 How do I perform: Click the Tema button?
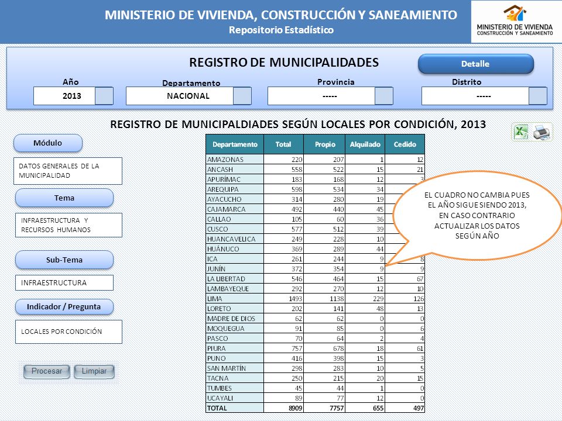pos(64,198)
